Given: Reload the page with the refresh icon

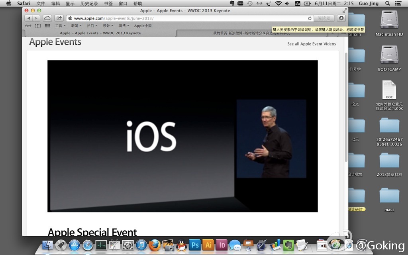Looking at the screenshot, I should pyautogui.click(x=310, y=18).
